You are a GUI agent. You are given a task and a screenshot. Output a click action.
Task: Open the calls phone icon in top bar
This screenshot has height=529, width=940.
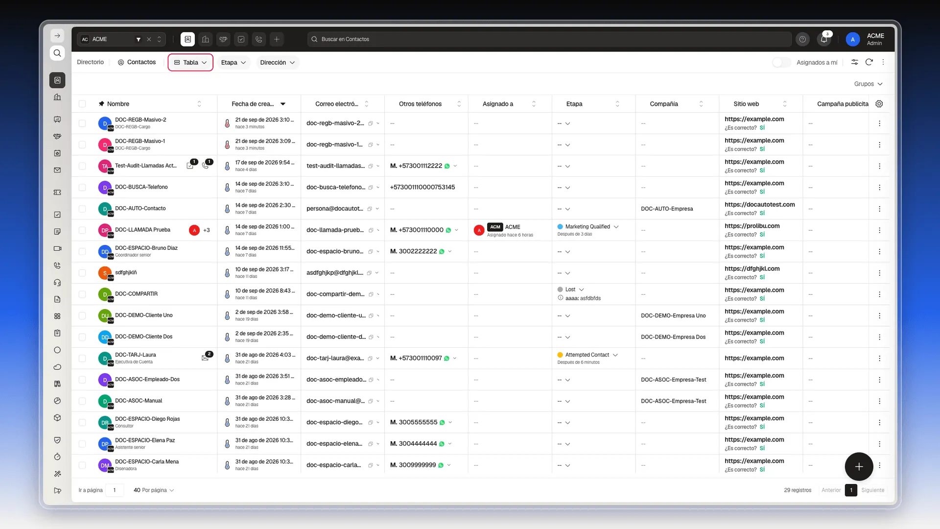[259, 39]
